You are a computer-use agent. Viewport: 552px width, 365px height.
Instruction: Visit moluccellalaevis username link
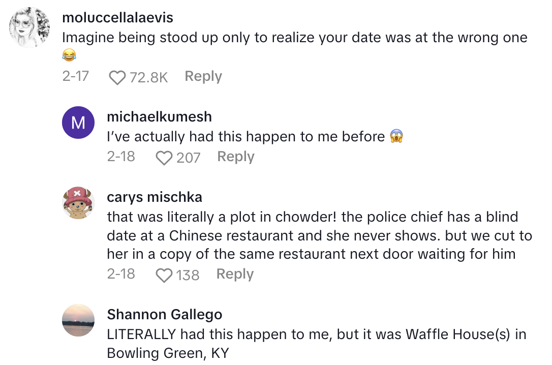[x=117, y=18]
